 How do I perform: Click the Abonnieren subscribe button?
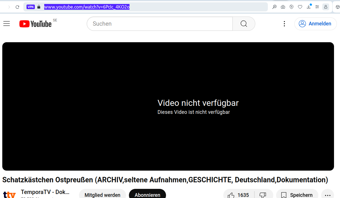click(147, 195)
